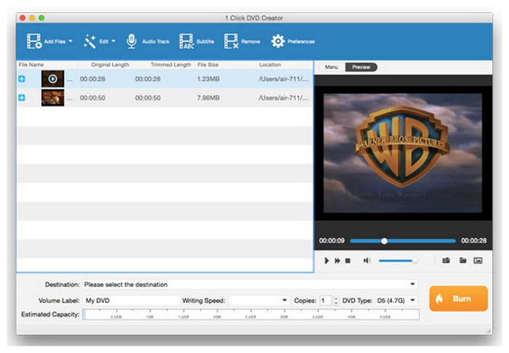Screen dimensions: 509x353
Task: Click the Audio Track label
Action: point(156,41)
